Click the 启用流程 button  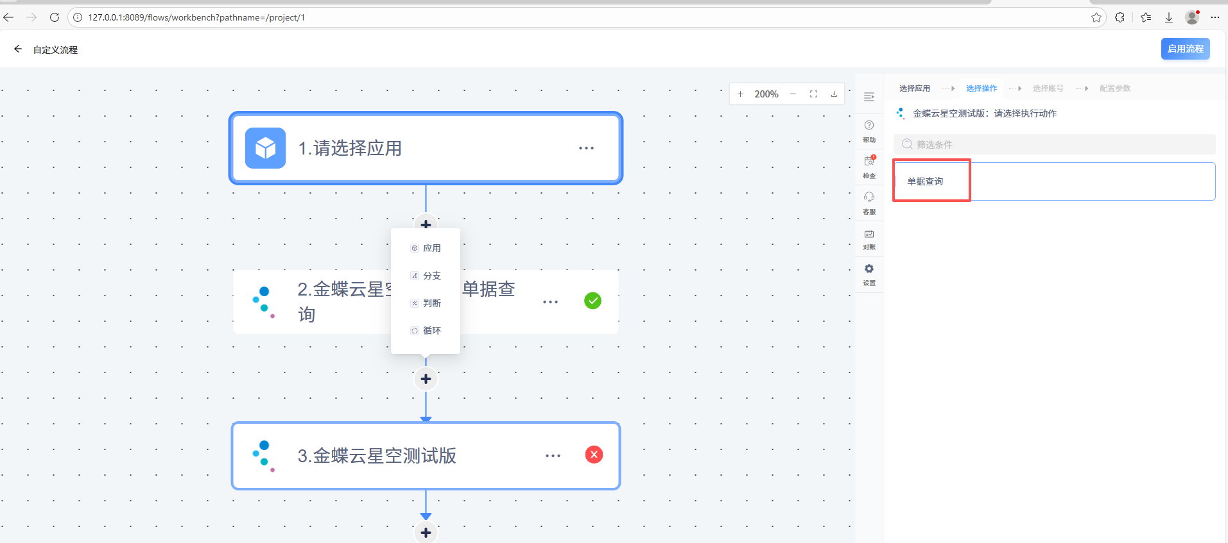click(x=1185, y=49)
